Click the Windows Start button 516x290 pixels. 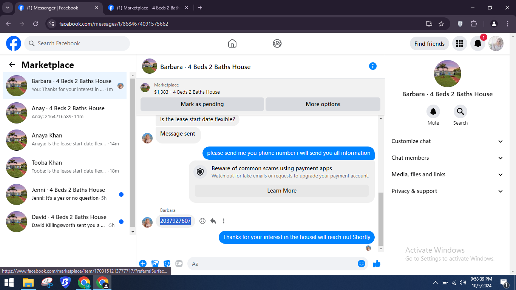tap(9, 282)
